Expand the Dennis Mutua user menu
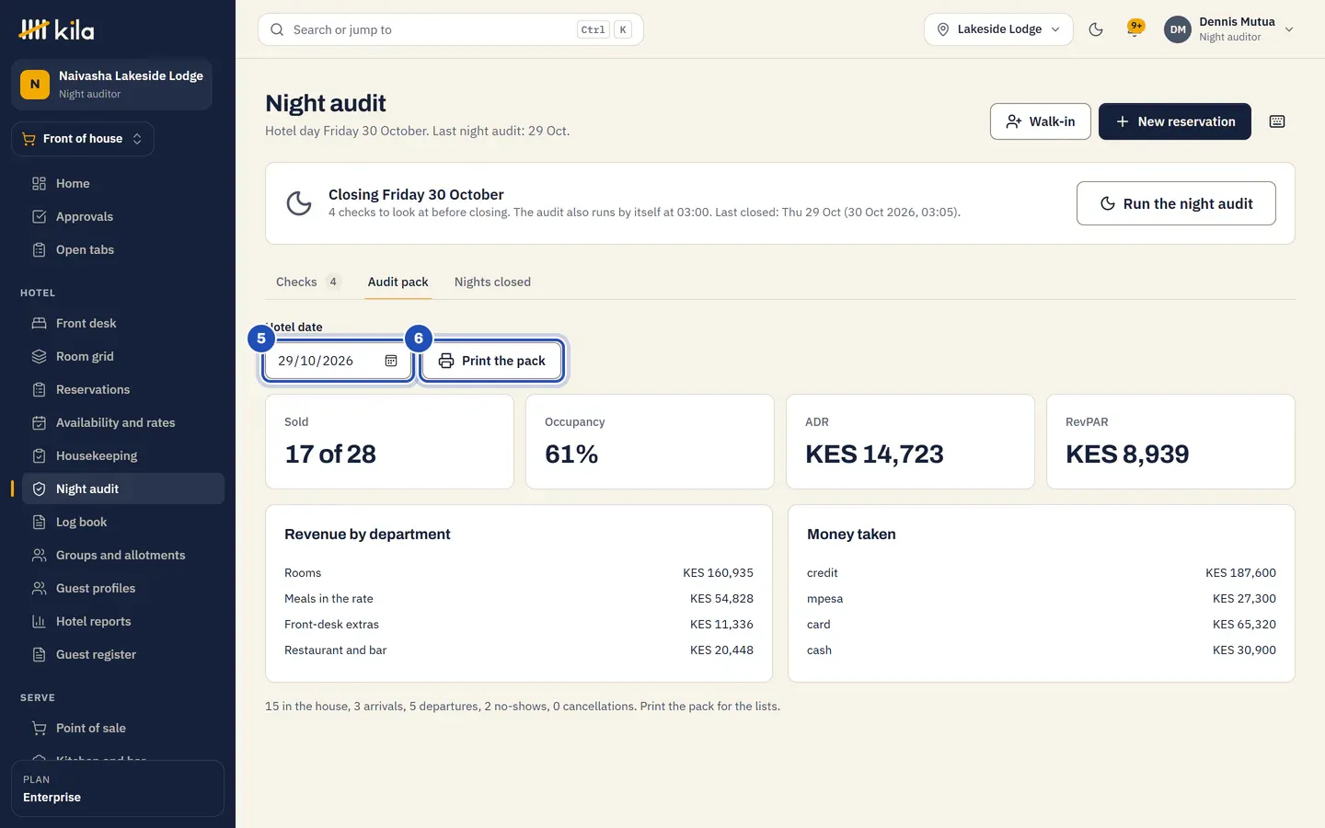Image resolution: width=1325 pixels, height=828 pixels. [x=1229, y=29]
